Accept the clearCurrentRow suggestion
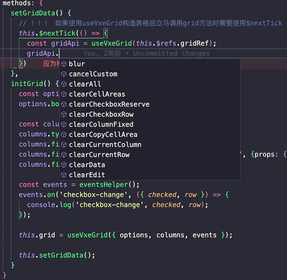The image size is (287, 280). (x=150, y=155)
